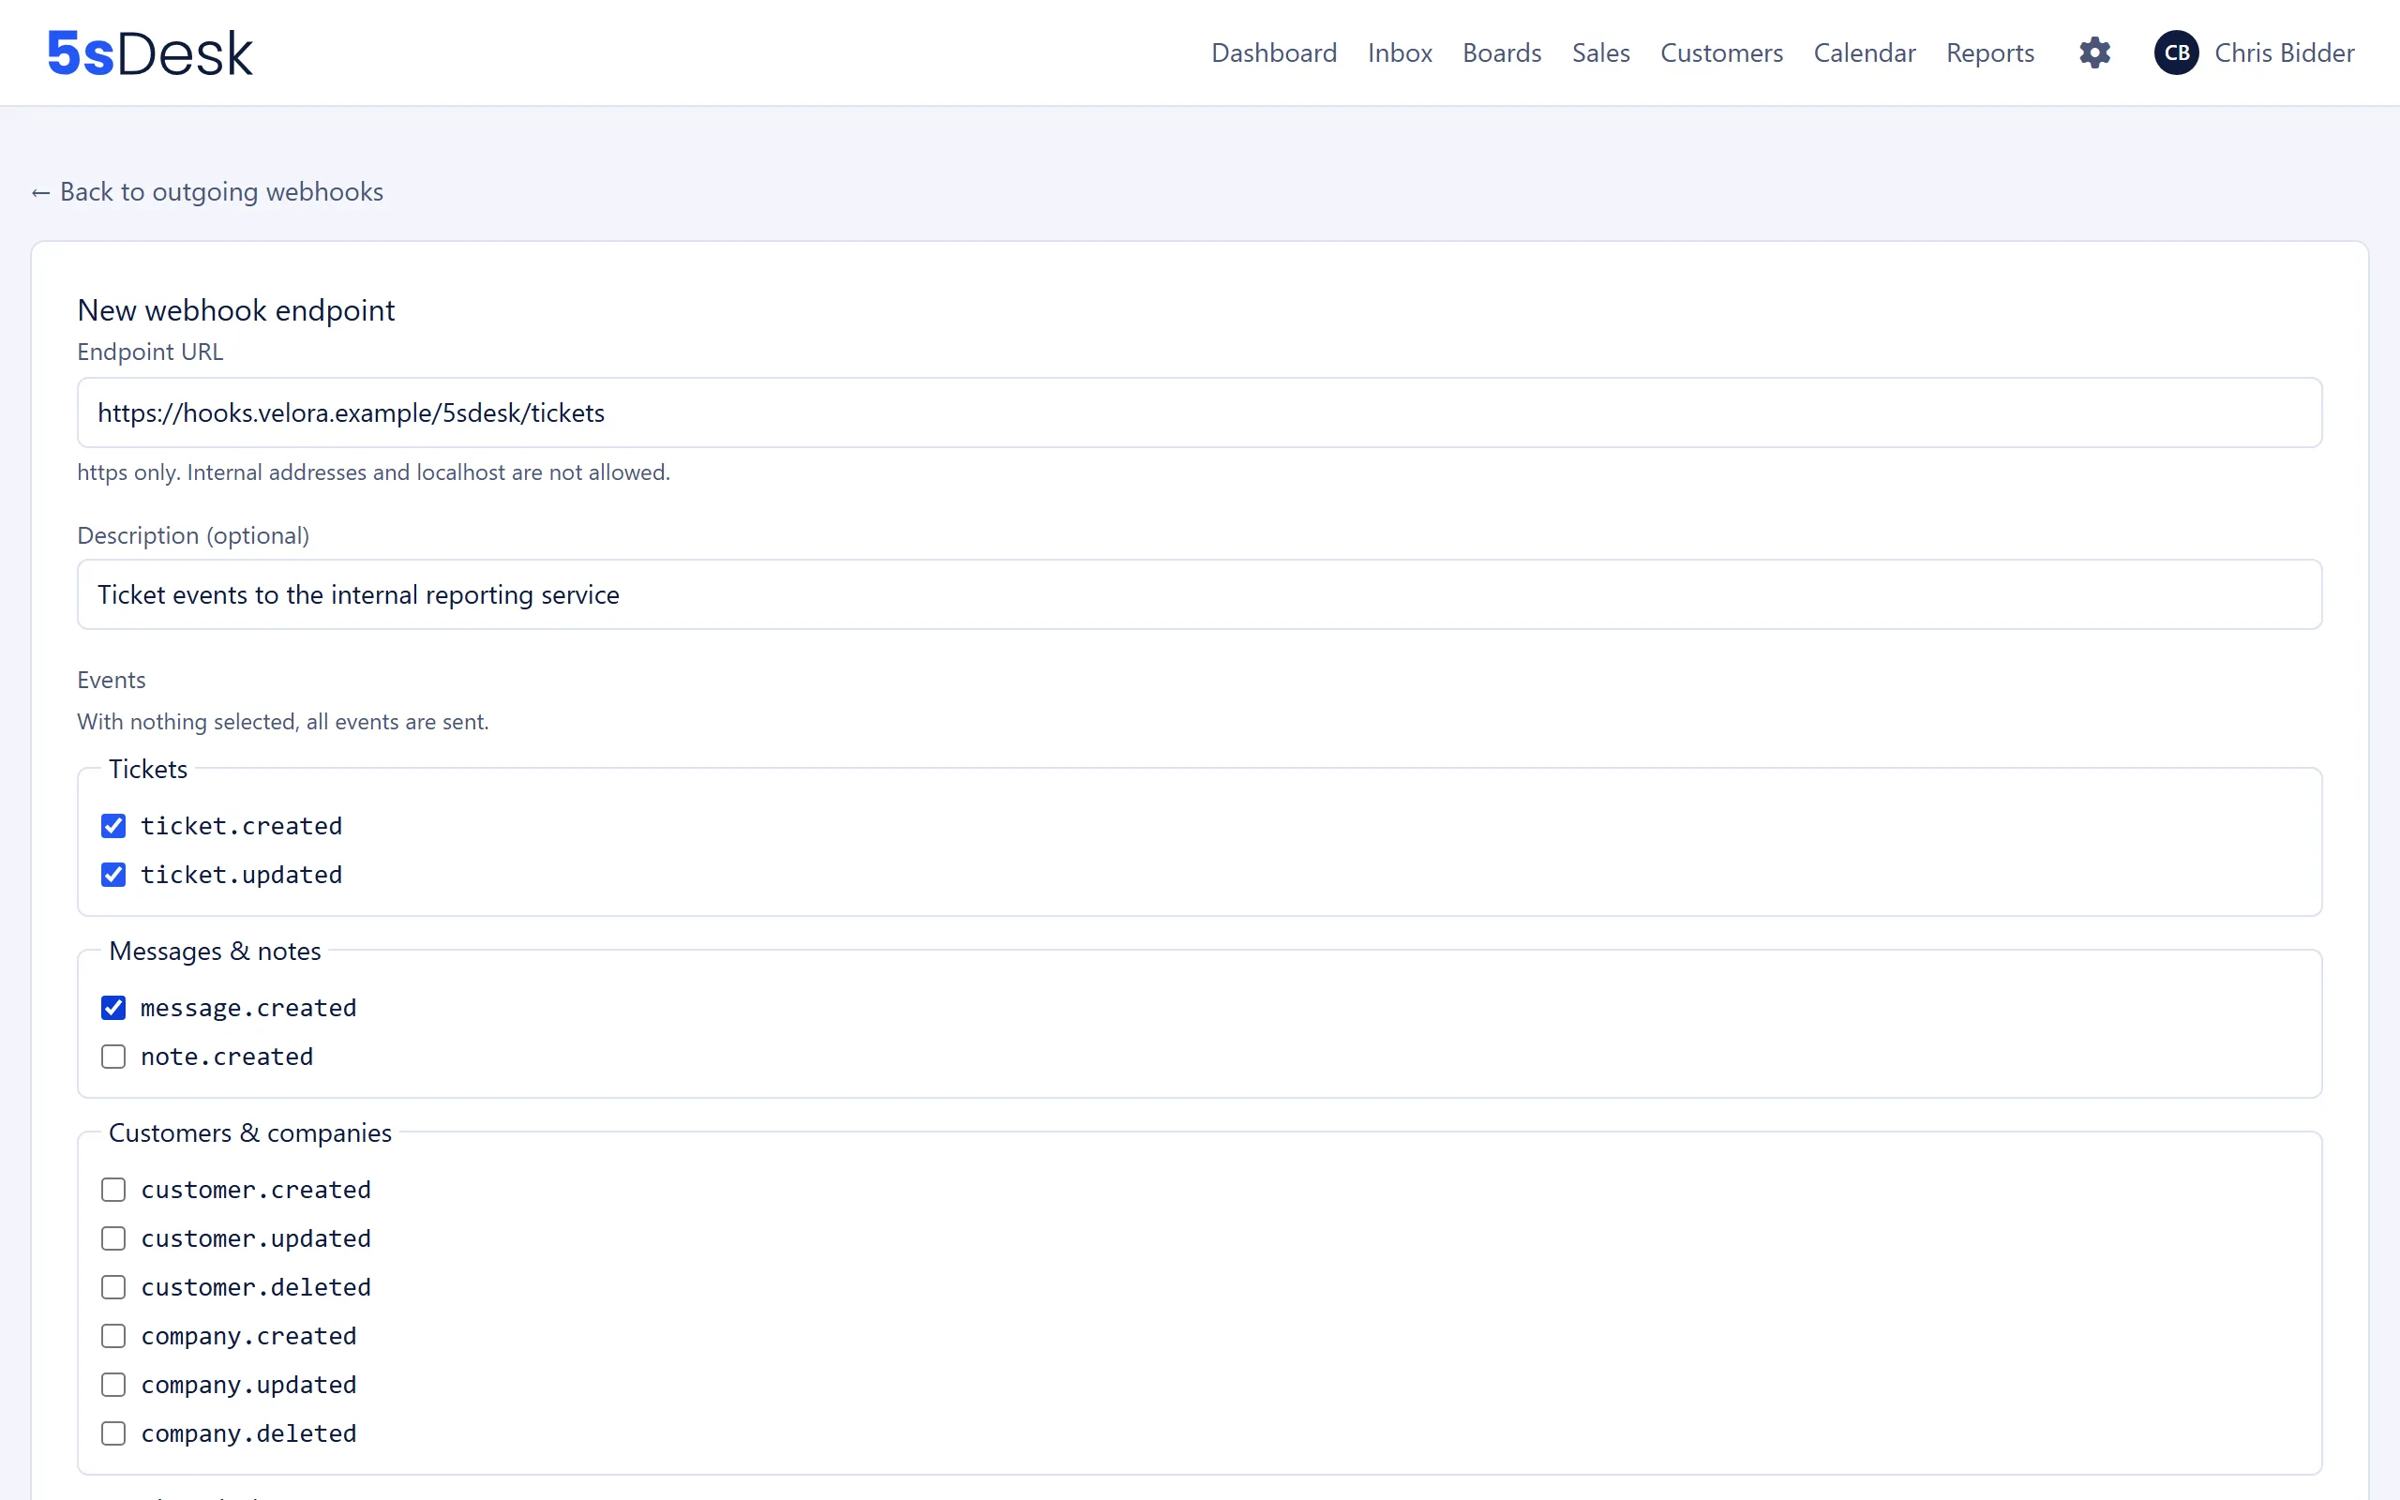
Task: Click the 'Tickets' group legend
Action: pyautogui.click(x=148, y=769)
